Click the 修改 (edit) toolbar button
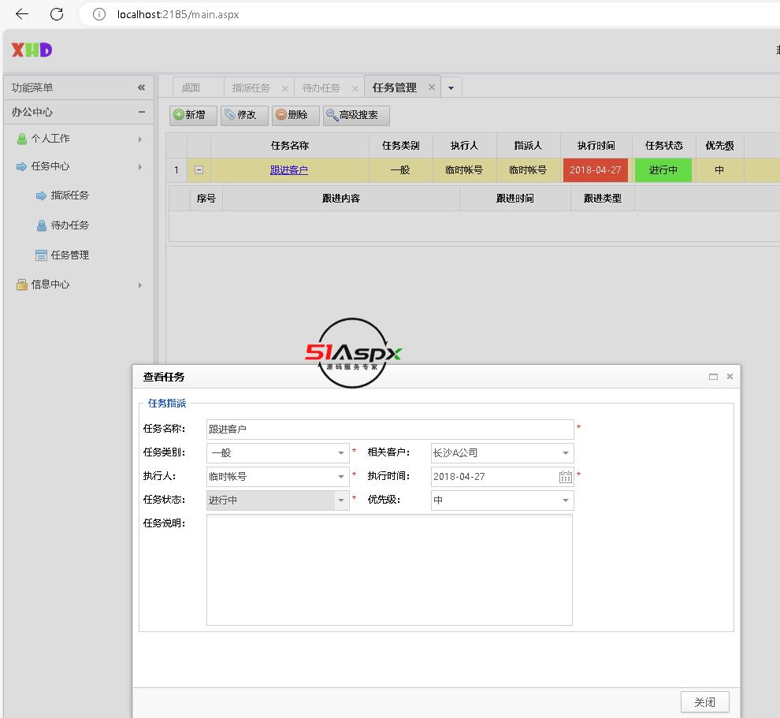 coord(243,115)
